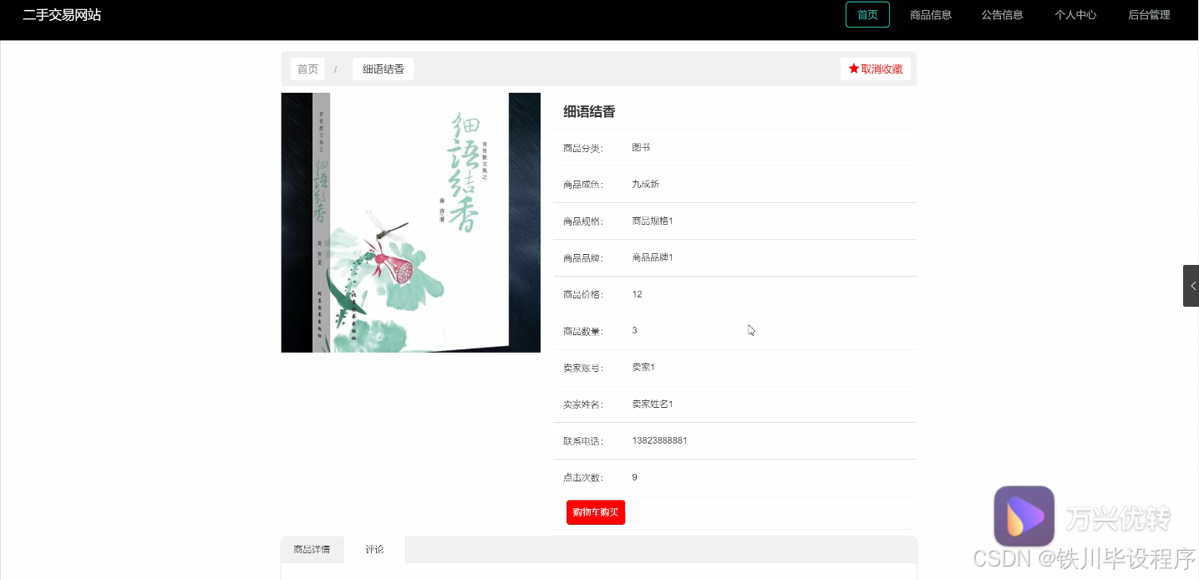1199x580 pixels.
Task: Click the 商品规格1 value
Action: point(653,221)
